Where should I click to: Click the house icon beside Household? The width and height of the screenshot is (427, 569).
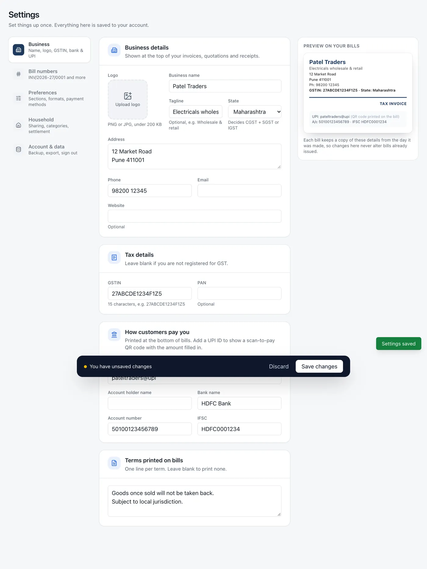click(x=18, y=125)
